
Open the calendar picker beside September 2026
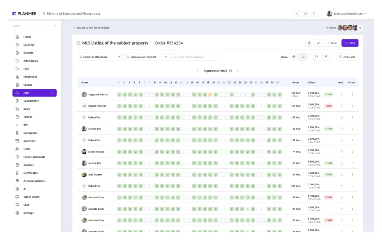click(x=230, y=71)
